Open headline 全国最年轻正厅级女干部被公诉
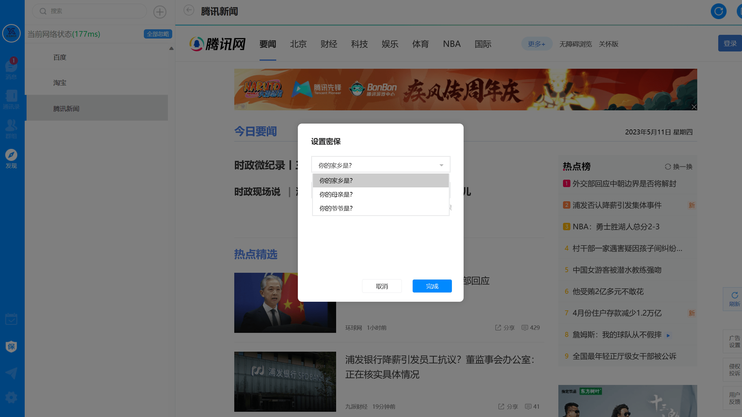The width and height of the screenshot is (742, 417). (x=624, y=356)
